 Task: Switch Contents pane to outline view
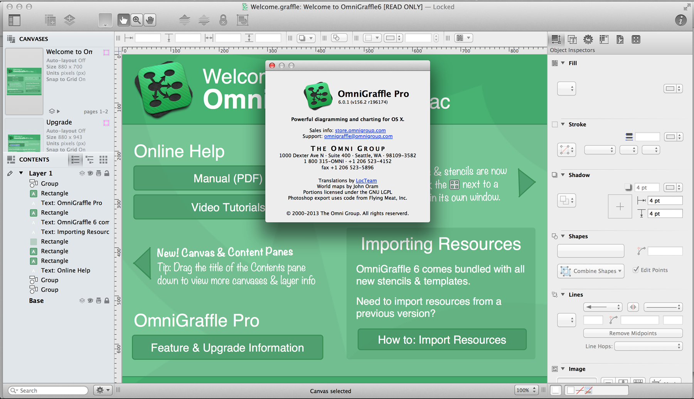89,159
